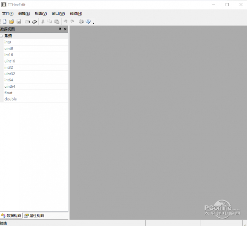
Task: Click the About info icon
Action: pos(88,21)
